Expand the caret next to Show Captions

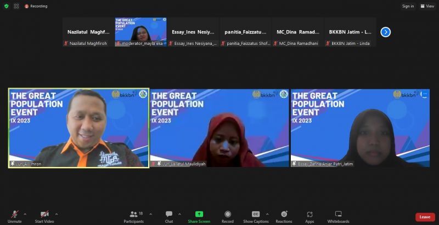tap(267, 214)
